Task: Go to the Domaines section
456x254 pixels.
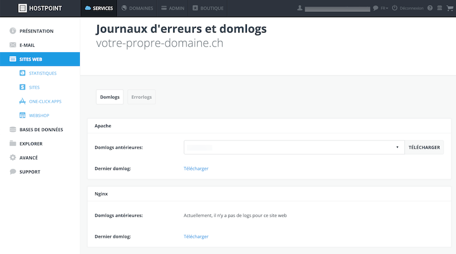Action: (137, 8)
